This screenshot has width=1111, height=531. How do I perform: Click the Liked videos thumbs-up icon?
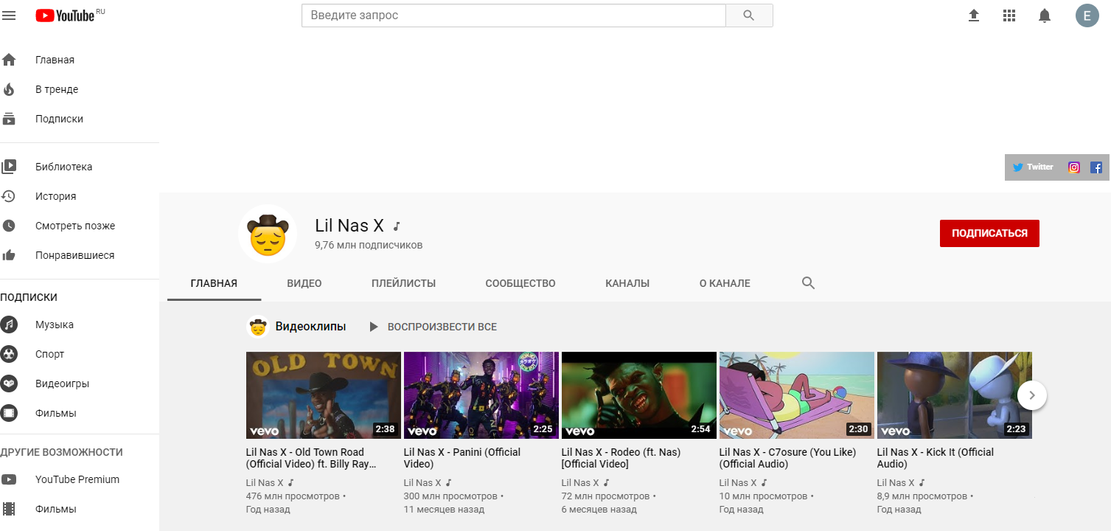coord(9,255)
